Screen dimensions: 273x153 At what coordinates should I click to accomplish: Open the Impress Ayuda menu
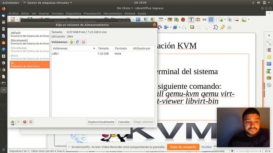142,14
